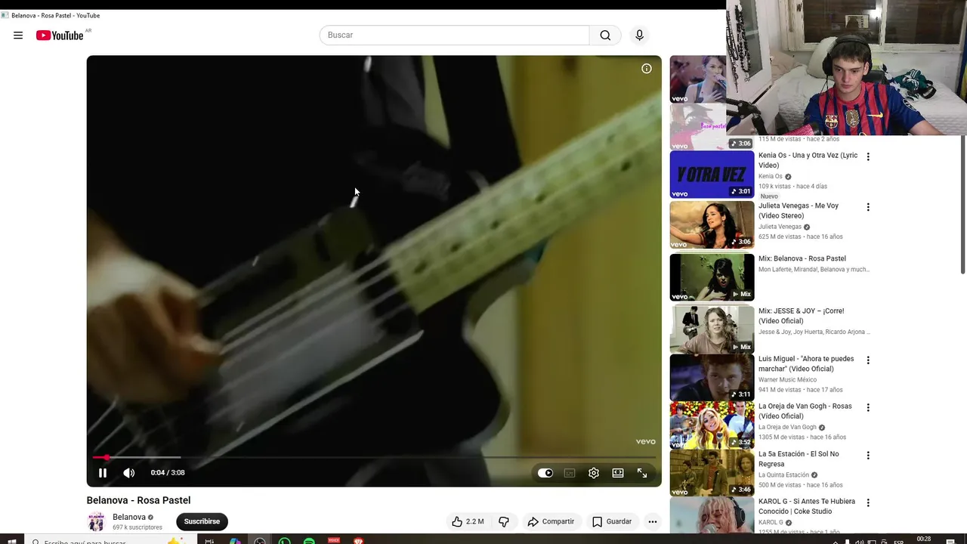Open the JESSE & JOY ¡Corre! mix thumbnail

[712, 329]
